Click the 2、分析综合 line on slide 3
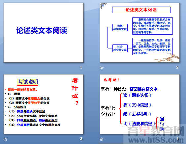186x144 pixels. point(17,107)
